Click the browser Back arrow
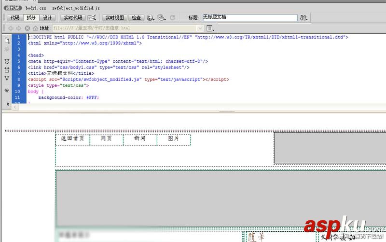The image size is (386, 242). [11, 28]
